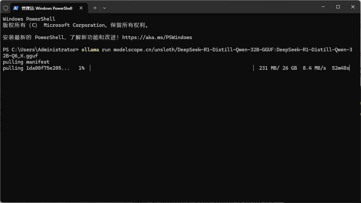Click the administrator shield icon
361x203 pixels.
click(6, 8)
